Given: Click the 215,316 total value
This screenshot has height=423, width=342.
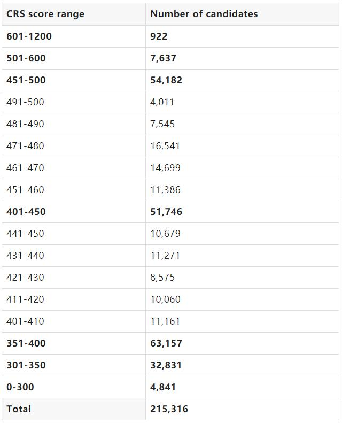Looking at the screenshot, I should [169, 409].
